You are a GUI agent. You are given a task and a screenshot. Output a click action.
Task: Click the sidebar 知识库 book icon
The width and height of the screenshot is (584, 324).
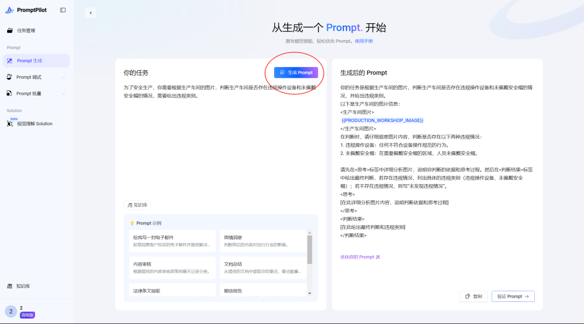[x=10, y=286]
